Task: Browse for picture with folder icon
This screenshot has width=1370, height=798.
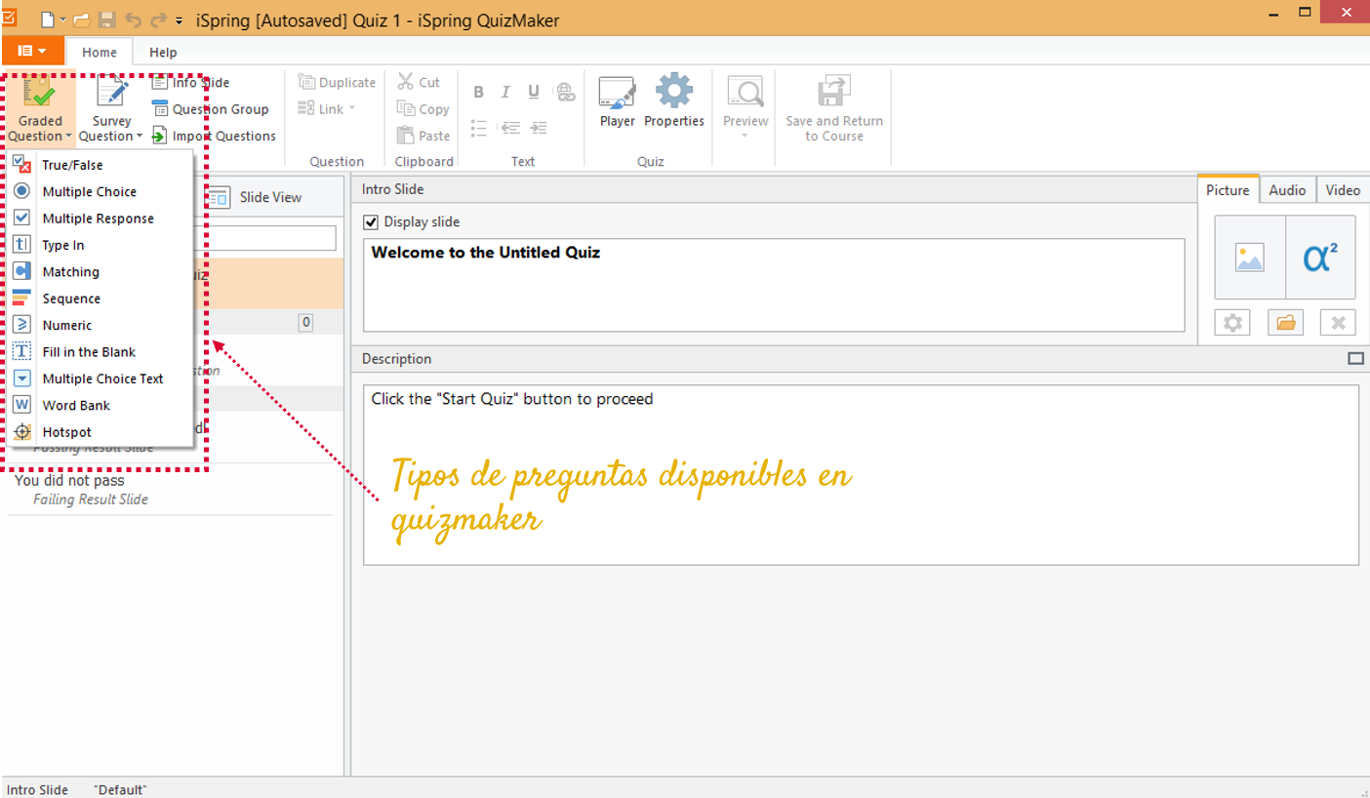Action: coord(1286,323)
